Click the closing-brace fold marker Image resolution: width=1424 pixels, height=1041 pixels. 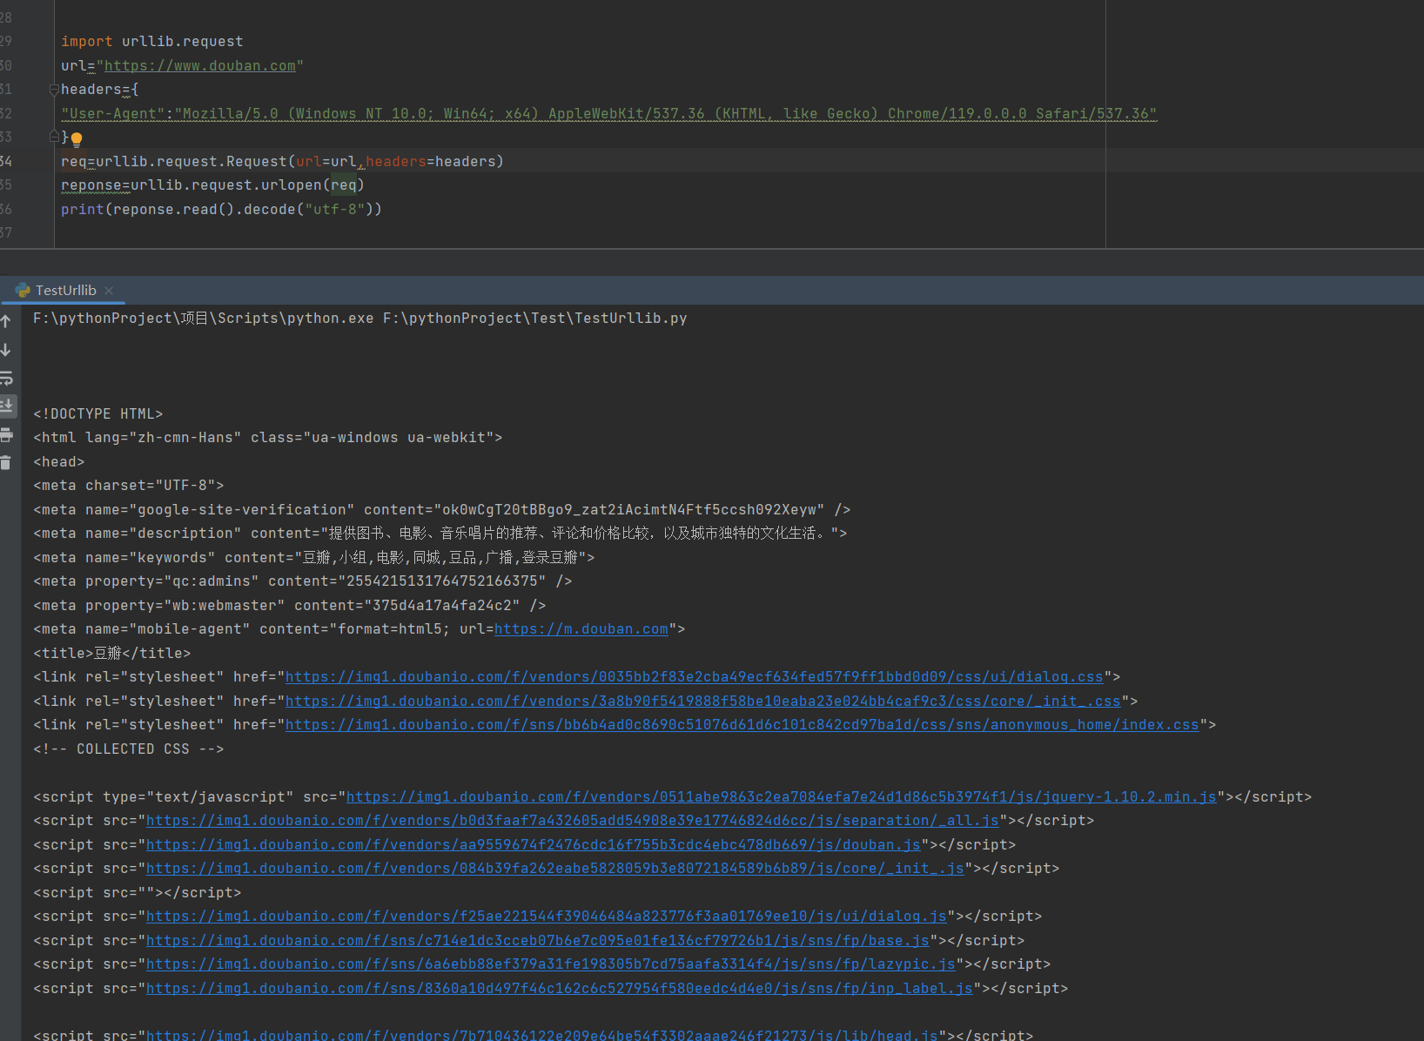[x=54, y=137]
